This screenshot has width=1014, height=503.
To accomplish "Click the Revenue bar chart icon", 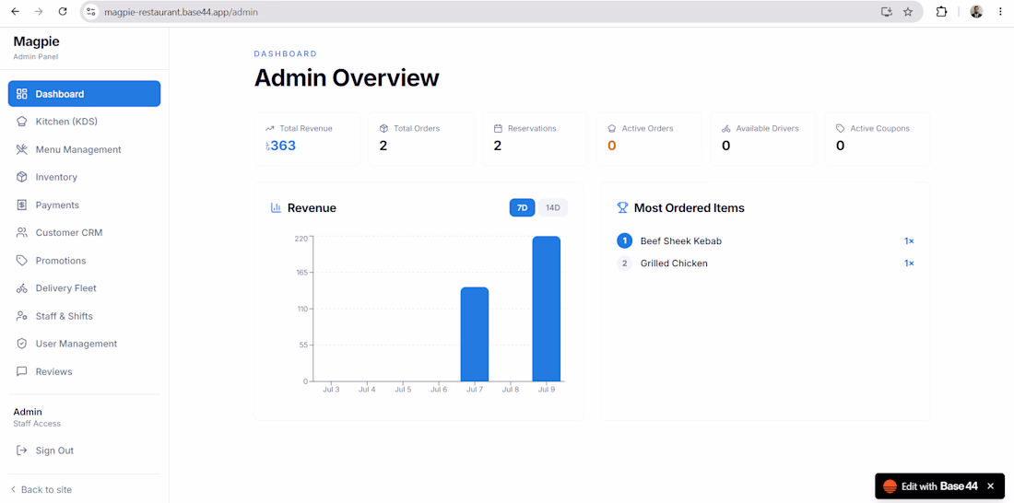I will click(x=277, y=207).
